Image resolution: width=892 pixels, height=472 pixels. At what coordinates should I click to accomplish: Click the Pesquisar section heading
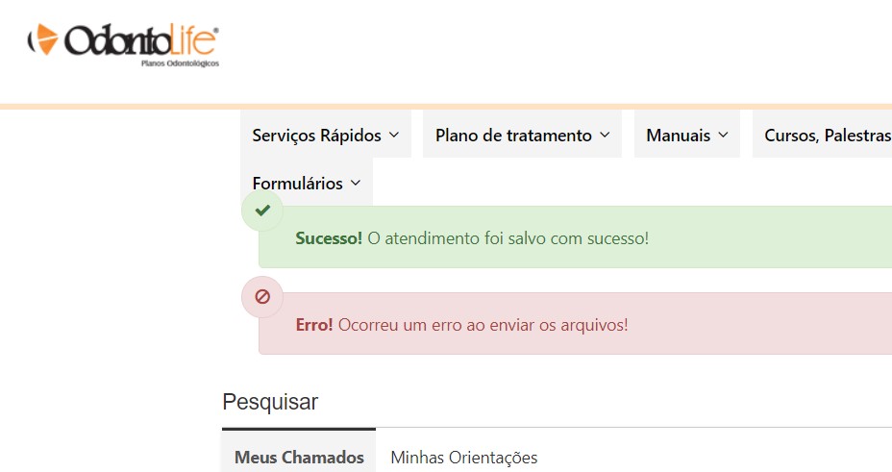(x=270, y=402)
